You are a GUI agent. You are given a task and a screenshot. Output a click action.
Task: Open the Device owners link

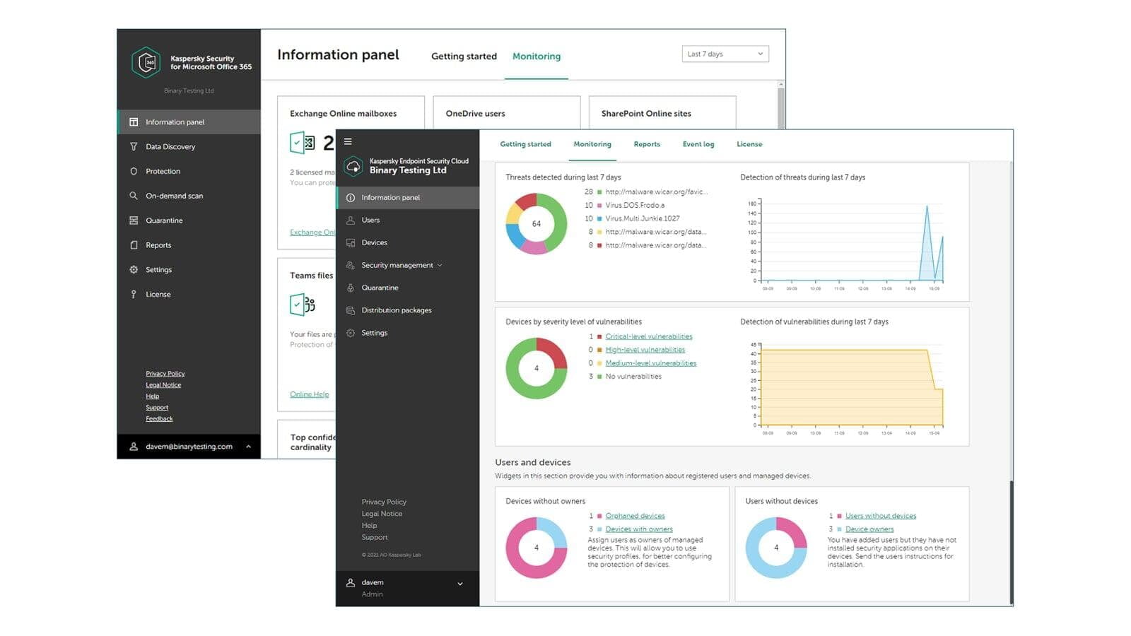pyautogui.click(x=869, y=529)
